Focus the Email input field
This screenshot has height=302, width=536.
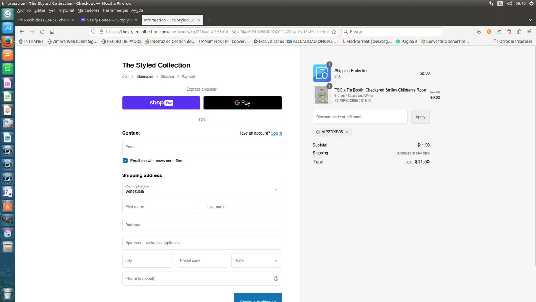click(202, 147)
